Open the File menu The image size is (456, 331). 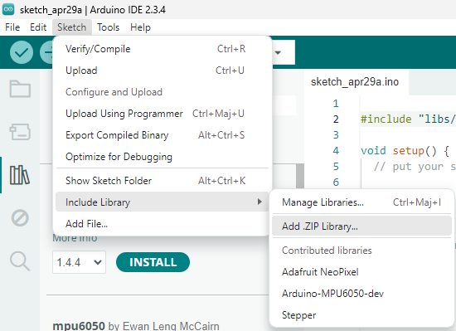pos(12,27)
